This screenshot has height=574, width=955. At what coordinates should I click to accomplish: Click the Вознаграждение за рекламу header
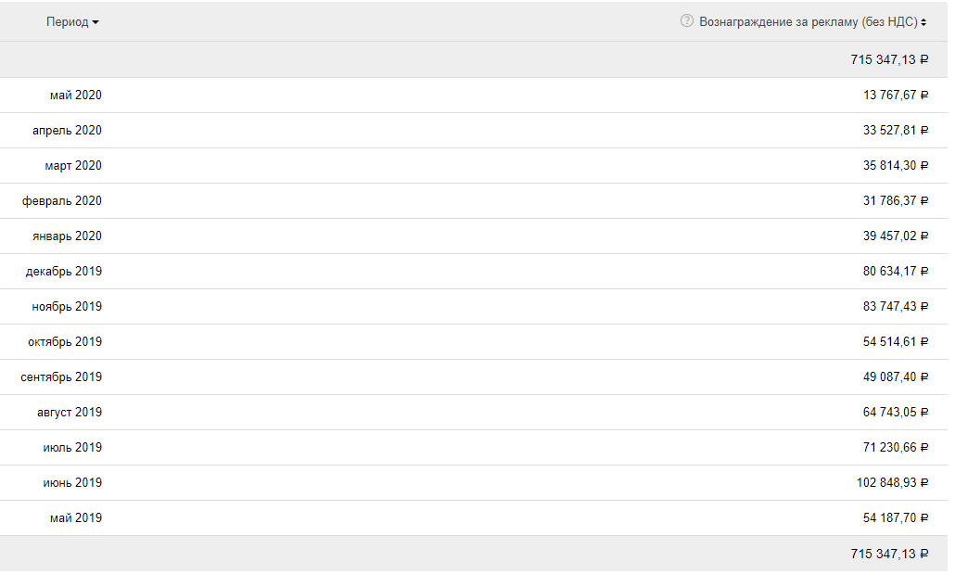coord(809,22)
